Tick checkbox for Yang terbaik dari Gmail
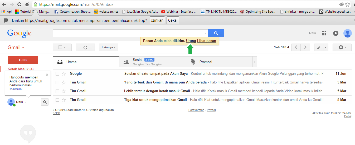This screenshot has height=145, width=355. pos(57,82)
